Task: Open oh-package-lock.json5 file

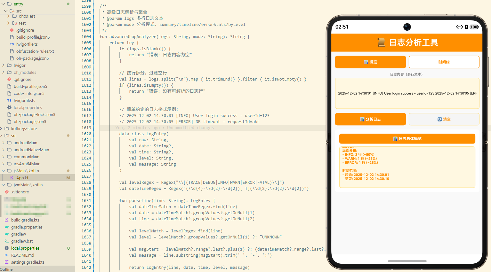Action: click(x=35, y=114)
